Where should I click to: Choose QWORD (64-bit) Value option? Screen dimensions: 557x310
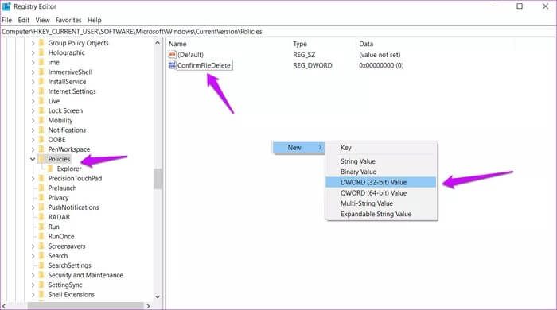point(381,193)
